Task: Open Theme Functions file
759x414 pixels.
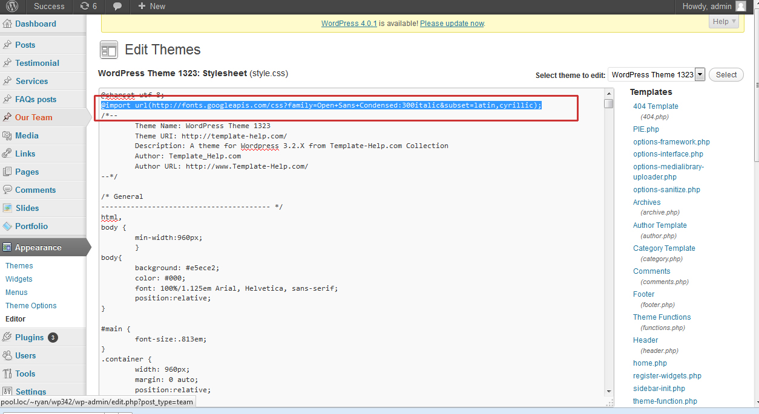Action: 662,317
